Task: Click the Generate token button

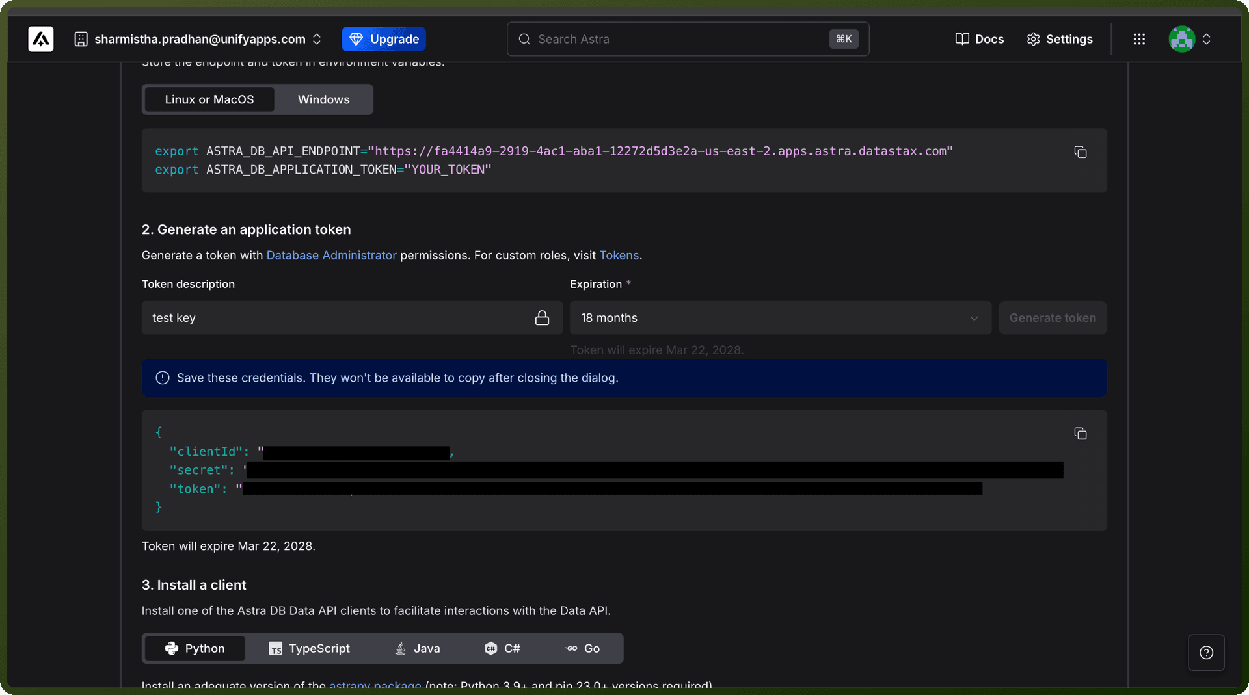Action: click(1053, 318)
